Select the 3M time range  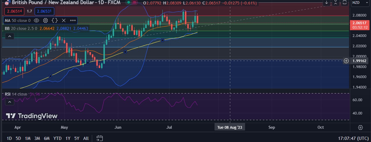pos(37,138)
